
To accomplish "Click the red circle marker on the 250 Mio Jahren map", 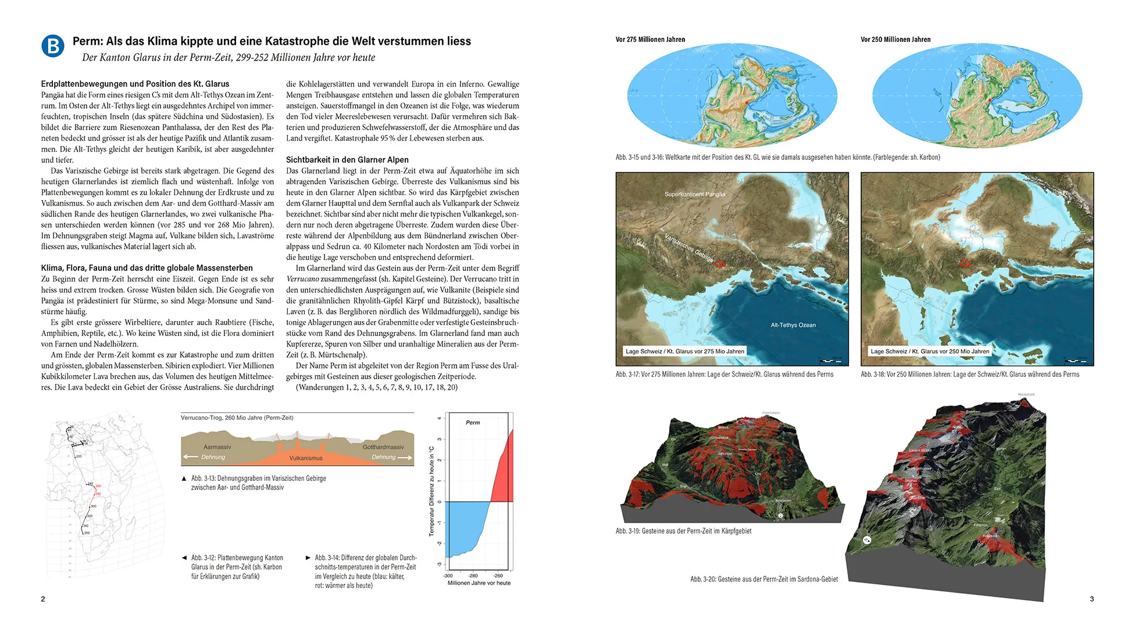I will (965, 263).
